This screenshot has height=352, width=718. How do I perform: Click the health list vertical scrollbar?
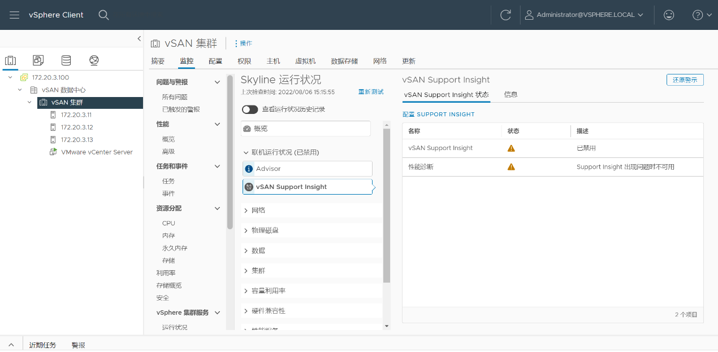pos(387,205)
